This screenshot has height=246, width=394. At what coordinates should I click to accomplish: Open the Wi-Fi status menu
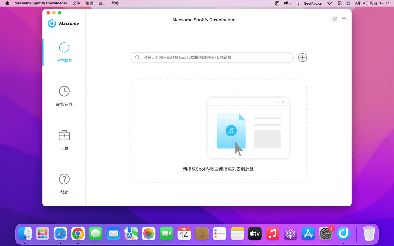(x=330, y=3)
